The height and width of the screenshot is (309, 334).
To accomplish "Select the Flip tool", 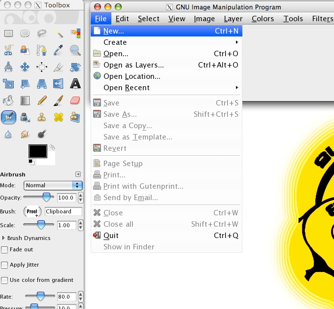I will pyautogui.click(x=58, y=84).
